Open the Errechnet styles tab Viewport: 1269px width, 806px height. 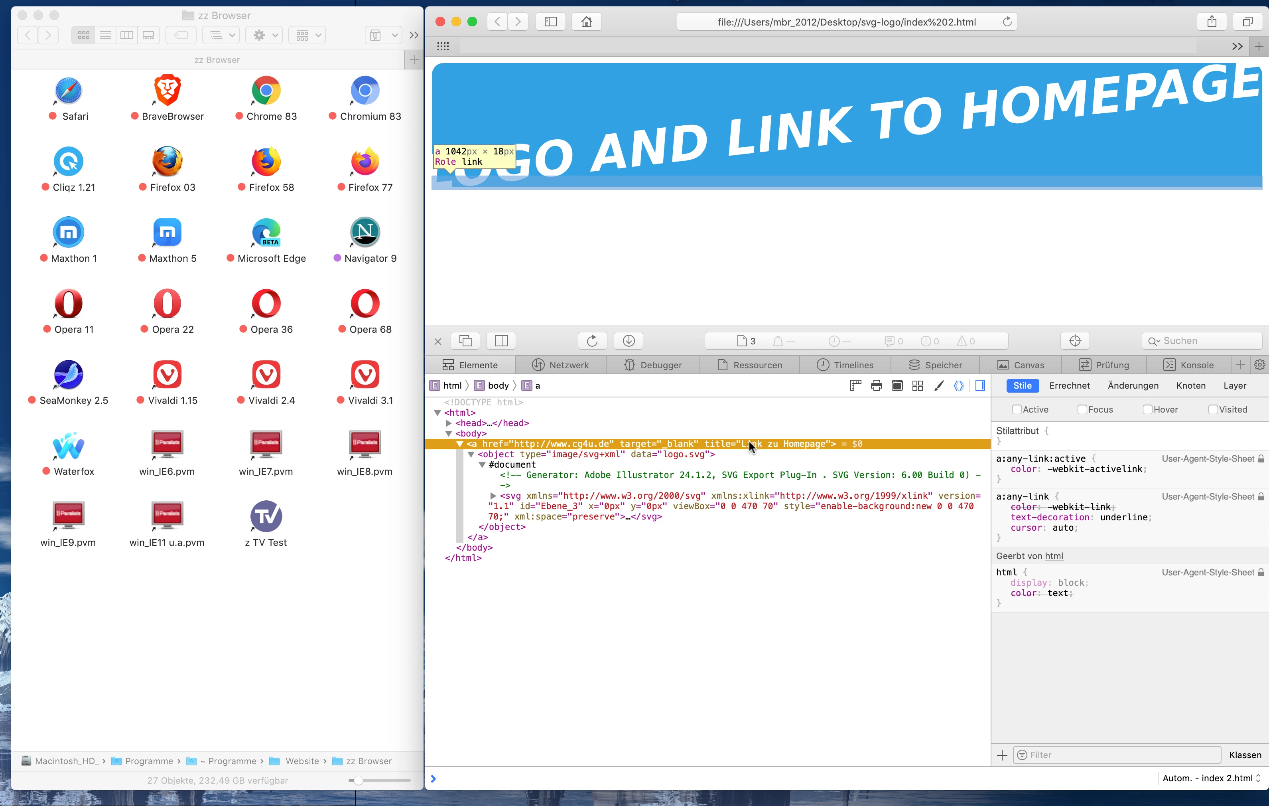pyautogui.click(x=1069, y=386)
